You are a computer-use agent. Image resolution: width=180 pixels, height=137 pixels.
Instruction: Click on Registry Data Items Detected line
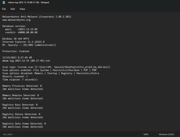24,124
